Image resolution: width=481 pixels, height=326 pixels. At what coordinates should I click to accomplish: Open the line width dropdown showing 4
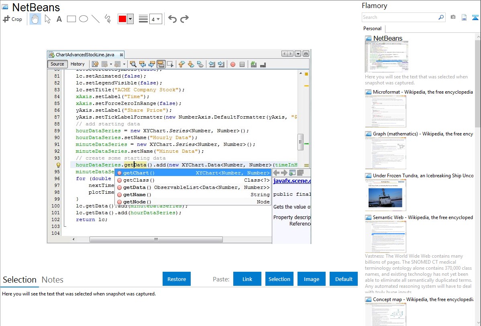coord(155,19)
